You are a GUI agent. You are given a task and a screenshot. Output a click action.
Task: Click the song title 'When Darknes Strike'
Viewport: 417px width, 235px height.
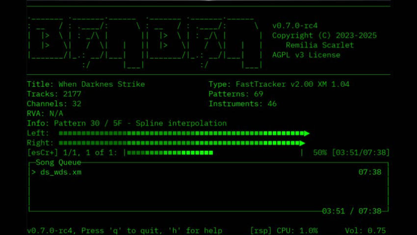(102, 84)
